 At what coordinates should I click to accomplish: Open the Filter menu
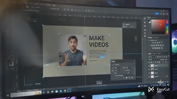click(42, 4)
